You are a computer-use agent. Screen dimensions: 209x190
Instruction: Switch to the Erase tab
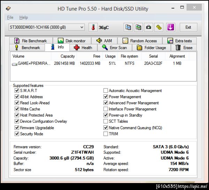184,47
